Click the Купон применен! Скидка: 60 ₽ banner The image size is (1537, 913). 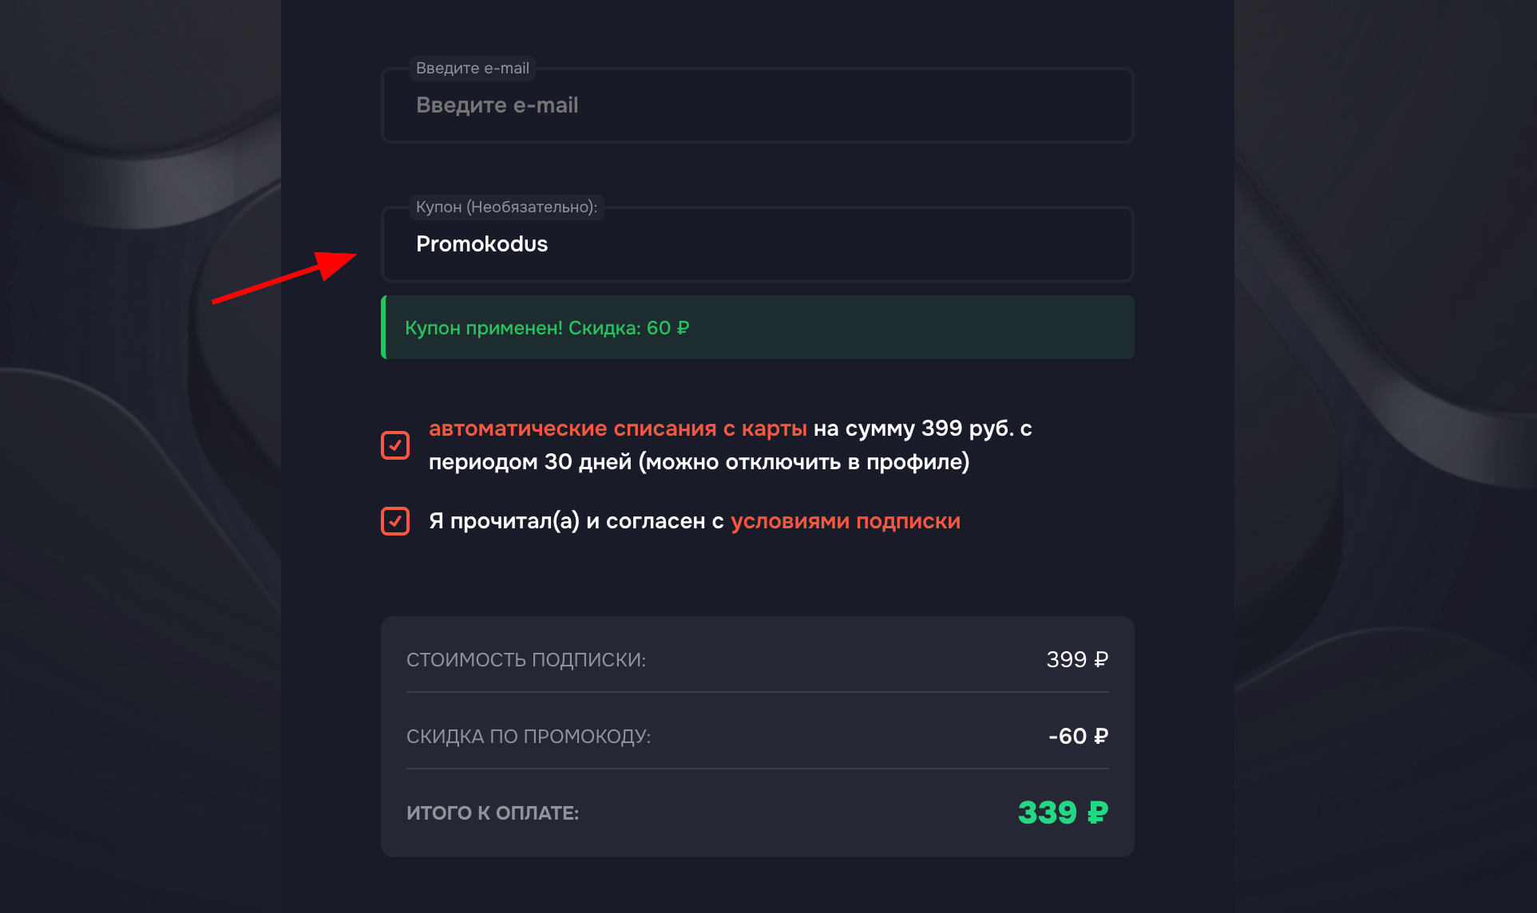757,327
